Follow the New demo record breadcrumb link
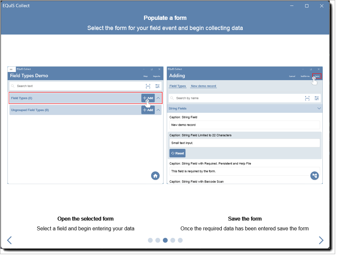This screenshot has height=259, width=340. [204, 86]
